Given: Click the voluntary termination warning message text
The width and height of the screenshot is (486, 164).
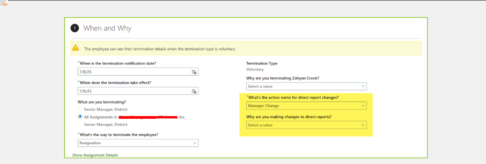Looking at the screenshot, I should (160, 49).
